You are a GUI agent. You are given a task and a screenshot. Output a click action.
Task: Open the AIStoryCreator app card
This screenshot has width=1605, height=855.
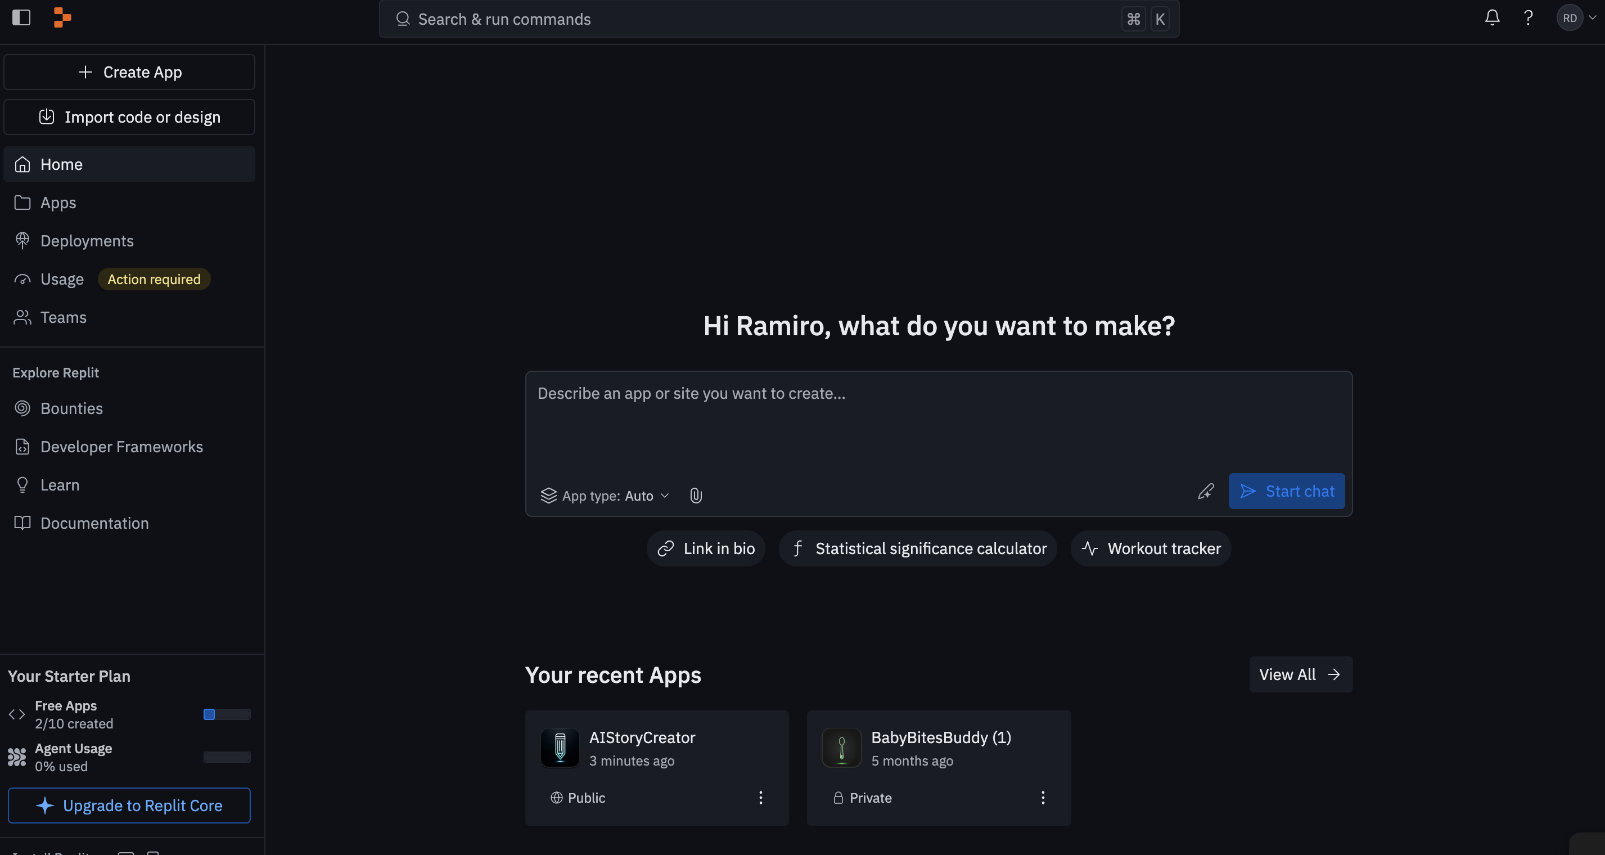point(657,768)
